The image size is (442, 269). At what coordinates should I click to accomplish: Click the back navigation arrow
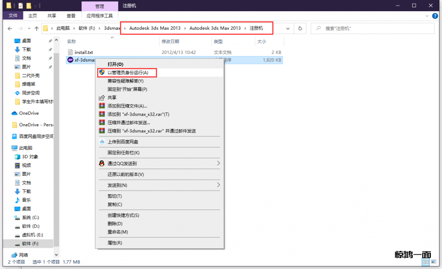click(x=10, y=28)
